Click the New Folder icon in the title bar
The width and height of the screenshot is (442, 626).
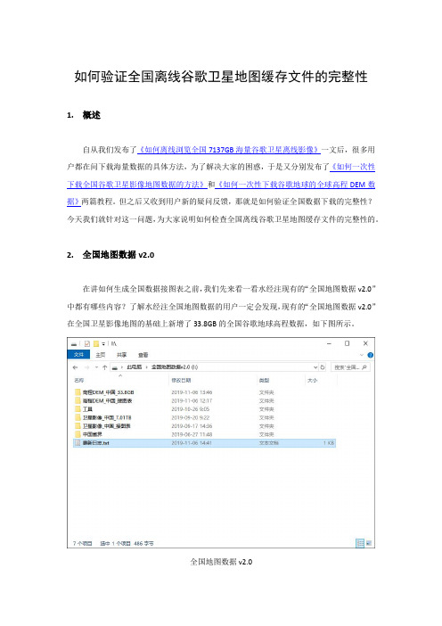point(96,343)
